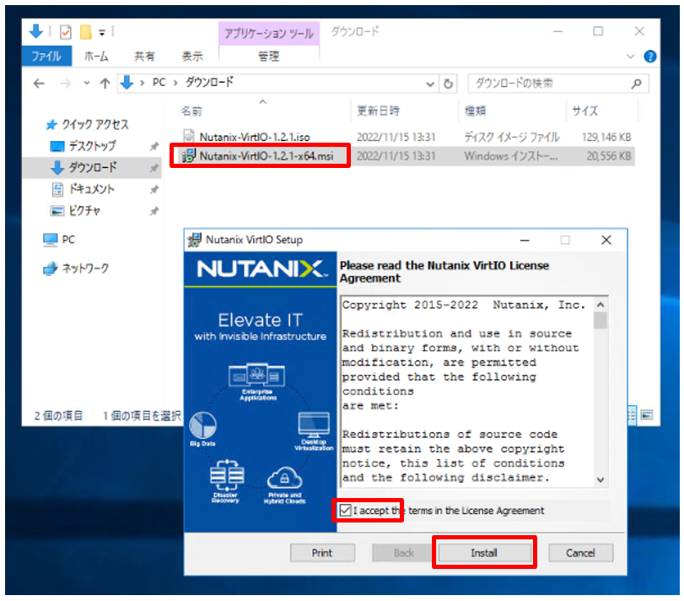Open quick access toolbar customize dropdown
The width and height of the screenshot is (684, 601).
(x=102, y=32)
